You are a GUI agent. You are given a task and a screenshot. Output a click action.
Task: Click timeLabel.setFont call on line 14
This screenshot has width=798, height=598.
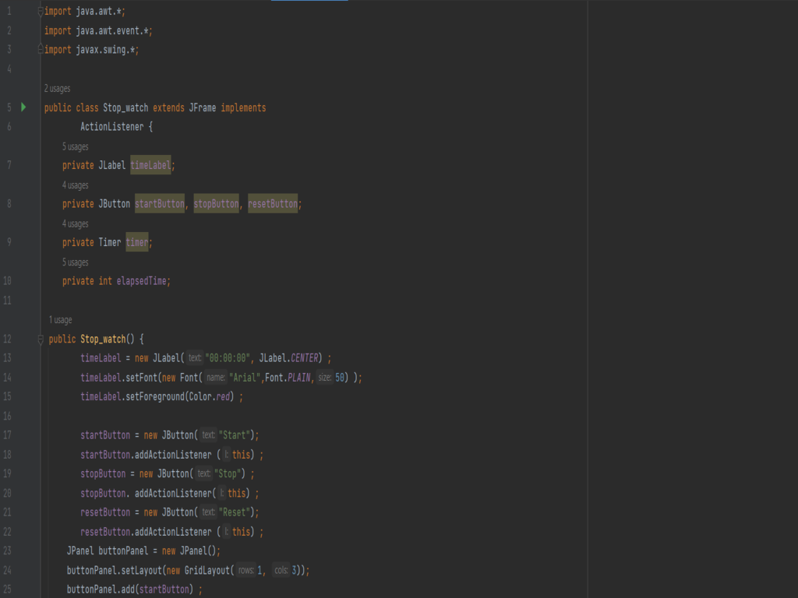pos(120,378)
